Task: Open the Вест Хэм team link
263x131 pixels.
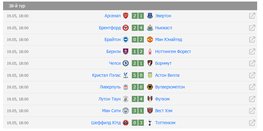Action: pyautogui.click(x=164, y=111)
